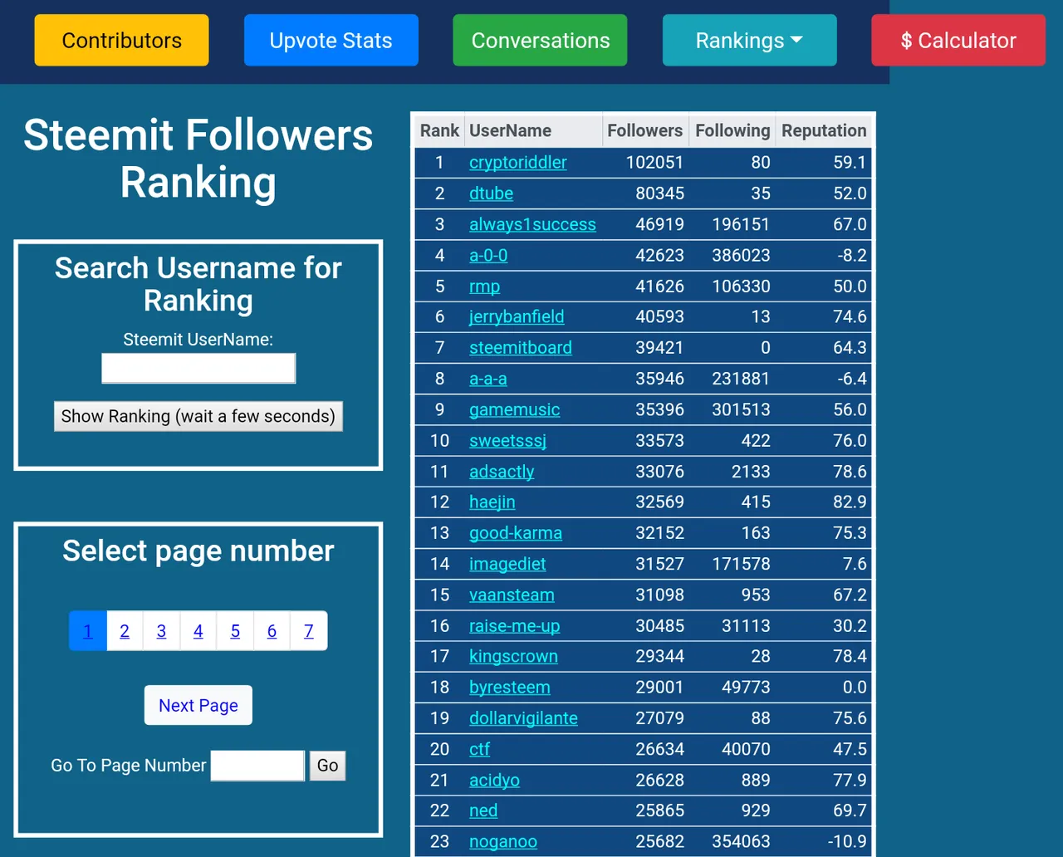Open the imagediet user link
Image resolution: width=1063 pixels, height=857 pixels.
pos(507,564)
